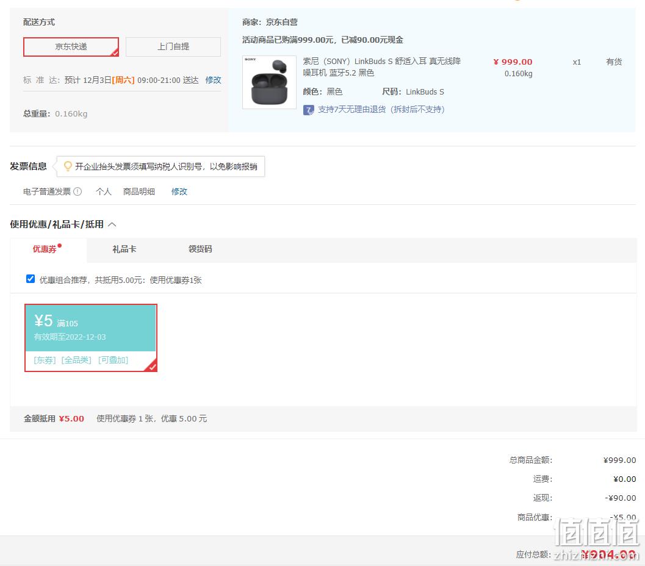Click 修改 link next to delivery time
This screenshot has width=645, height=566.
point(213,80)
